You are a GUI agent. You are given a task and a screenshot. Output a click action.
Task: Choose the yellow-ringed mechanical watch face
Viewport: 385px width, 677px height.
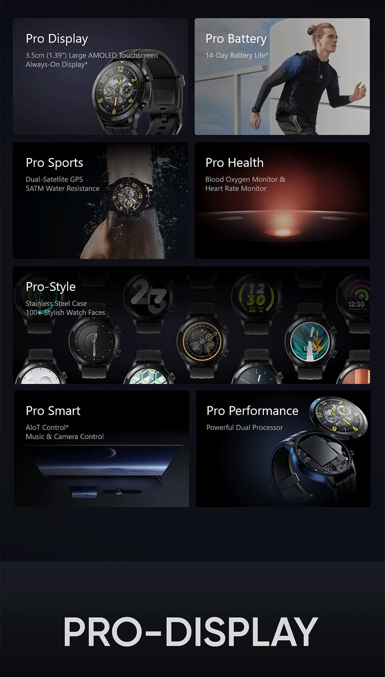202,342
